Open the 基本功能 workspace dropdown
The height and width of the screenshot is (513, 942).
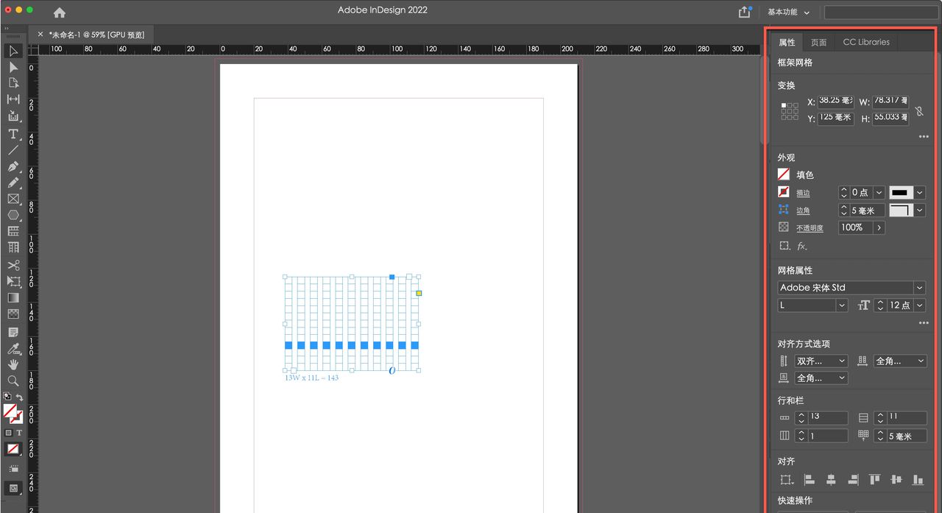(x=788, y=12)
